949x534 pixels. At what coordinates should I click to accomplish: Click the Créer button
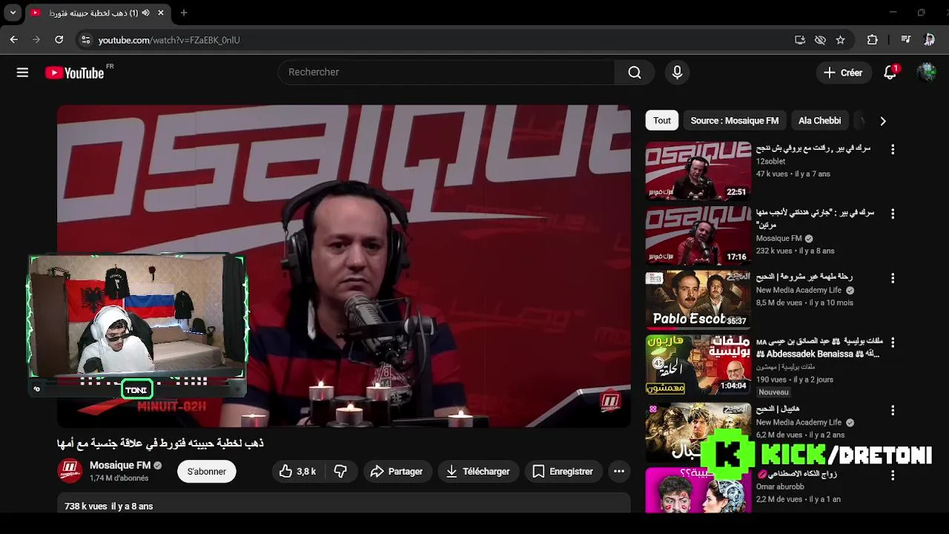click(844, 73)
